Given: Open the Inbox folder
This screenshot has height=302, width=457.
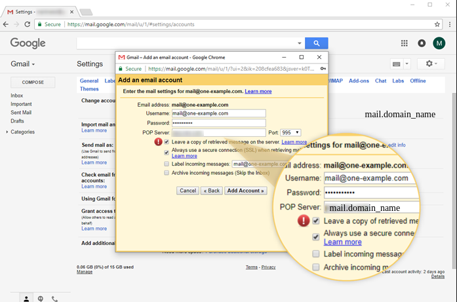Looking at the screenshot, I should [17, 96].
